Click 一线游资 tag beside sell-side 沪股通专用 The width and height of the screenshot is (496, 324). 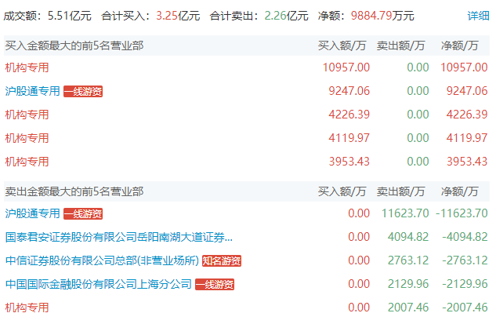[83, 214]
